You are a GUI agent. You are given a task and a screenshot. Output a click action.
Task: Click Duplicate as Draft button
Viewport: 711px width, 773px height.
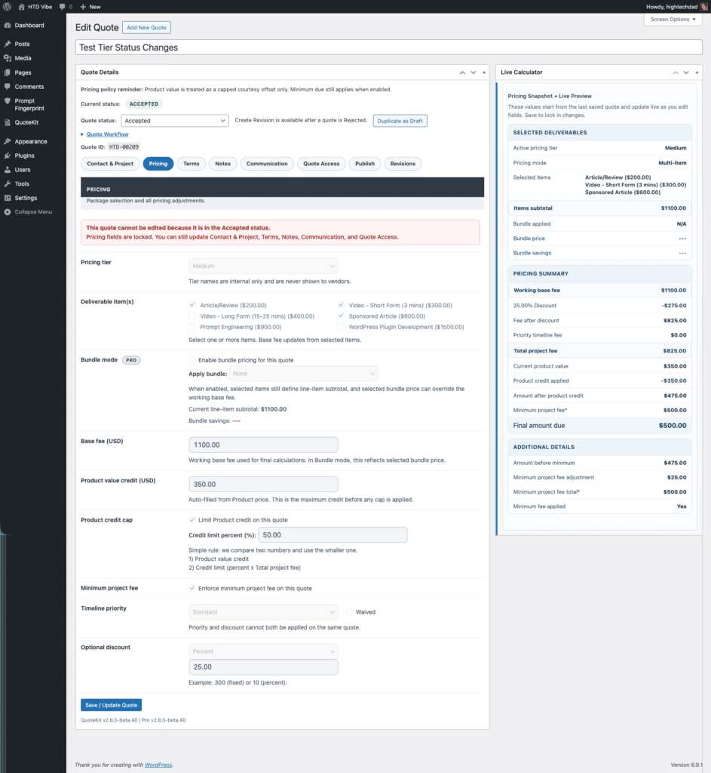400,121
